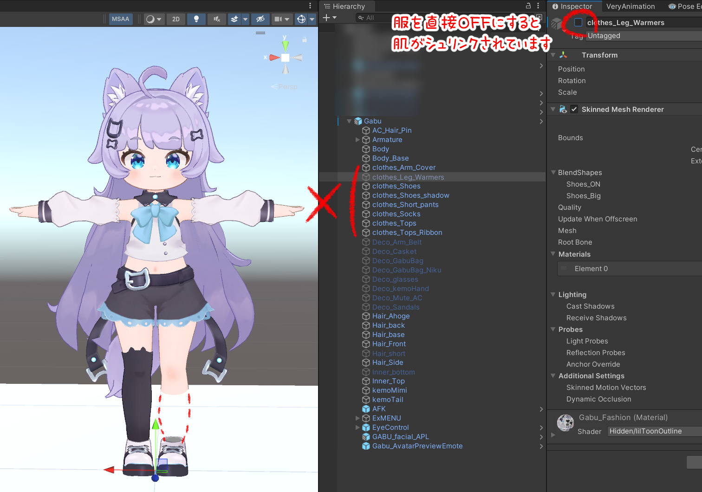Toggle scene lighting with the lightbulb icon
Image resolution: width=702 pixels, height=492 pixels.
[x=196, y=19]
